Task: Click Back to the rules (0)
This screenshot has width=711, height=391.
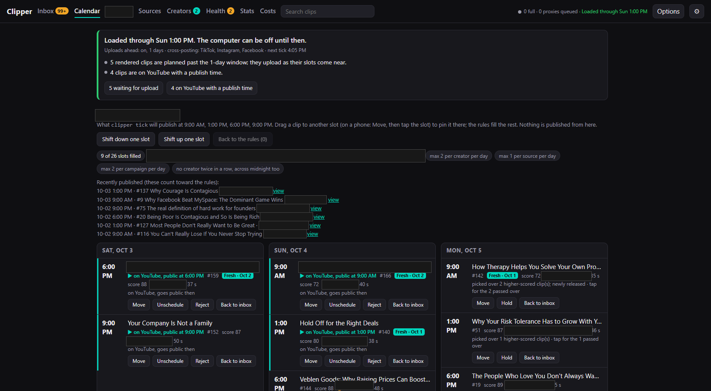Action: pos(243,139)
